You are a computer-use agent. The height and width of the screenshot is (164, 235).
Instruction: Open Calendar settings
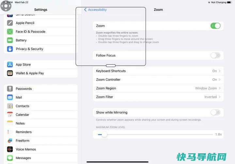(41, 114)
